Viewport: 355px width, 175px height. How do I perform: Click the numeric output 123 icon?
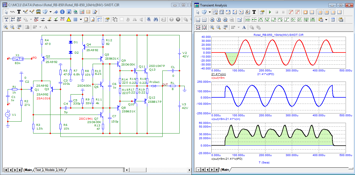pos(341,20)
